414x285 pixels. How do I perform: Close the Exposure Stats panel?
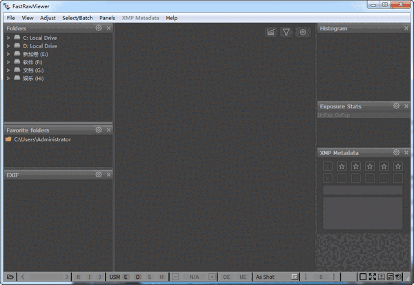406,106
